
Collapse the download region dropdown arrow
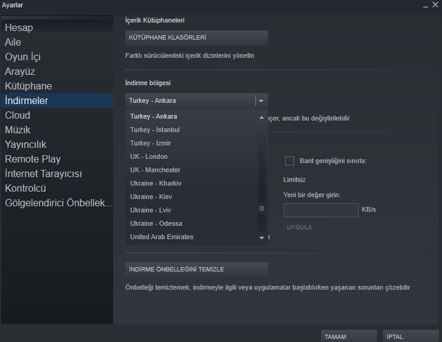261,101
